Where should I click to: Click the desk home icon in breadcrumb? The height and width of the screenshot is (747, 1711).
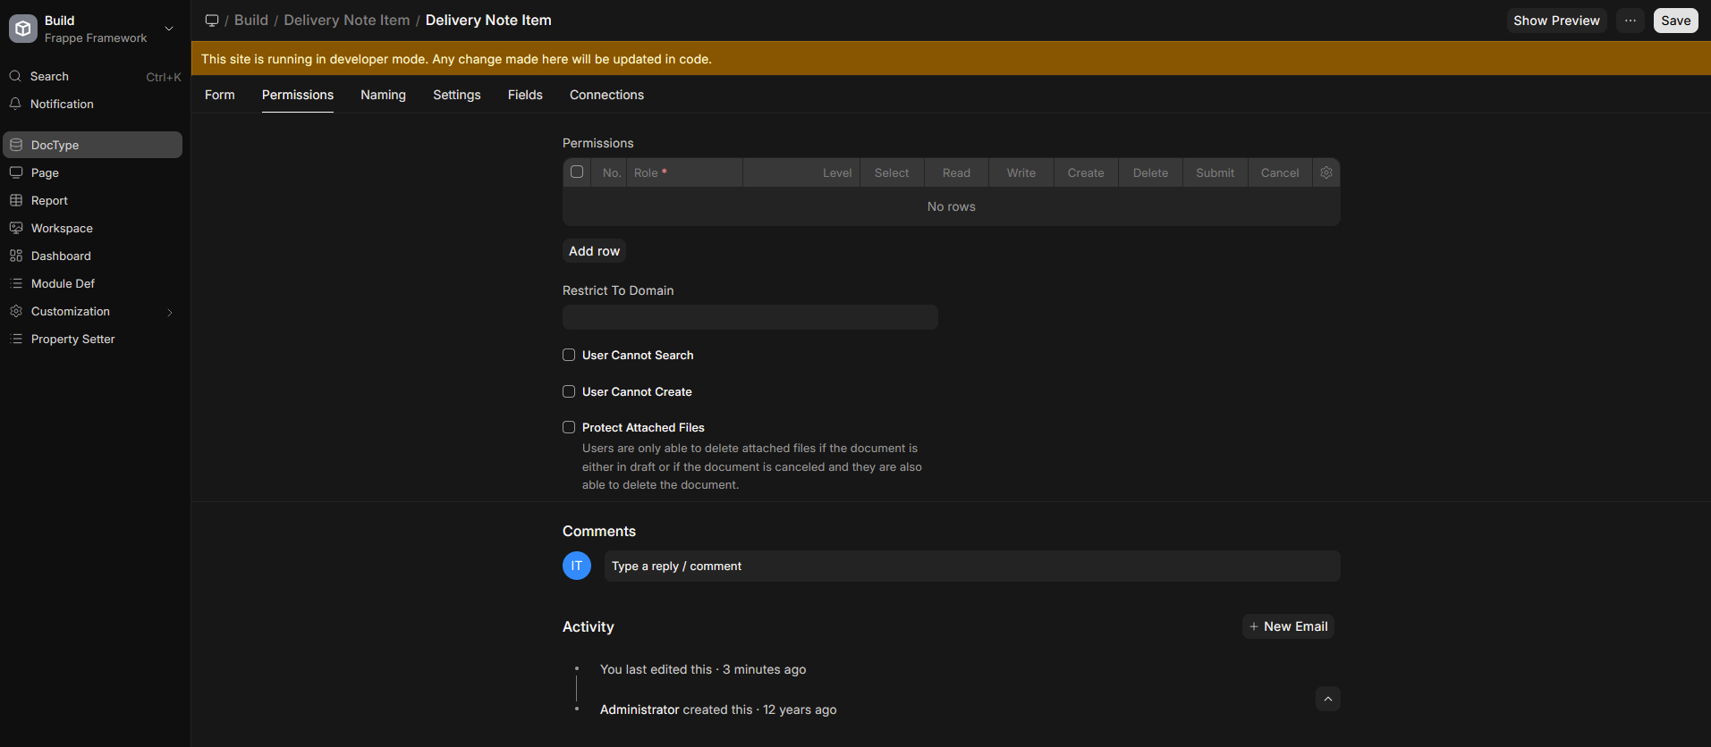[212, 21]
